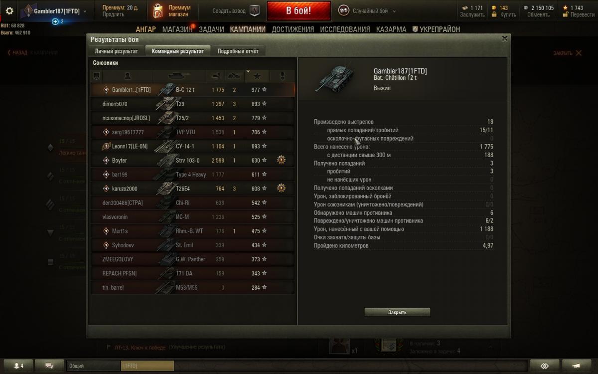The image size is (598, 374).
Task: Select karuzo2000 row in allies list
Action: pyautogui.click(x=192, y=188)
